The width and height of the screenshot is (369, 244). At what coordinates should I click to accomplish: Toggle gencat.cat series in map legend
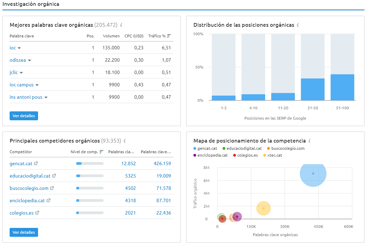click(x=205, y=148)
